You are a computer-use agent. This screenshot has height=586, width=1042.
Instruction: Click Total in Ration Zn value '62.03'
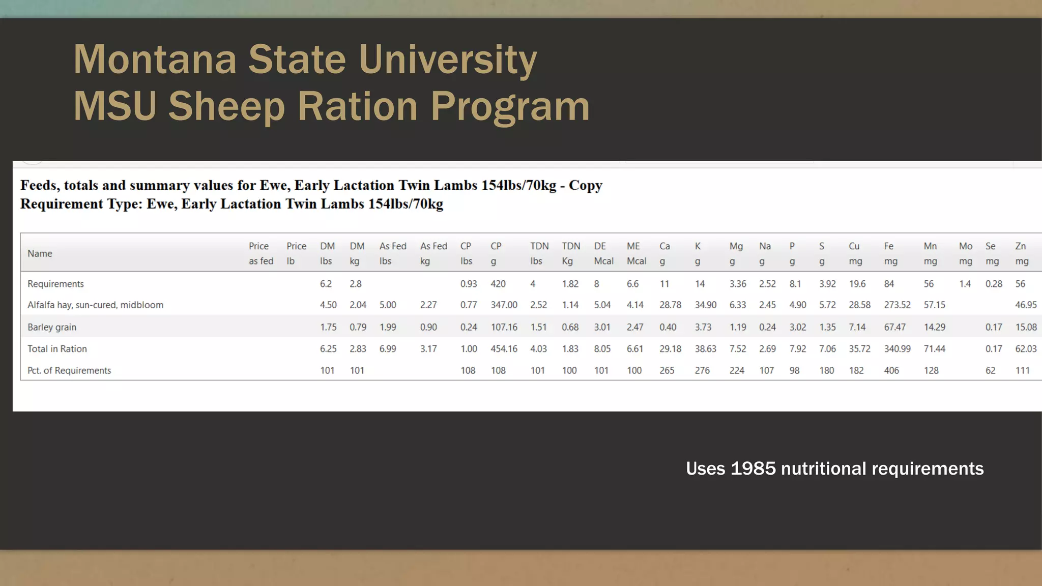pos(1026,349)
